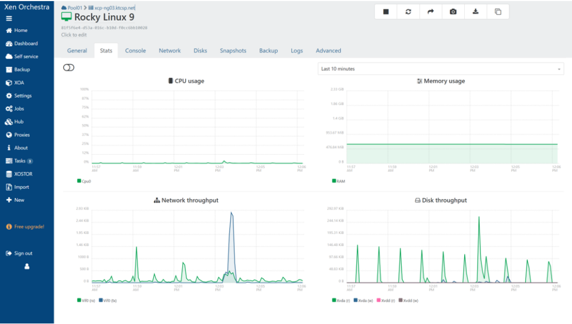Click Sign out in the sidebar
The height and width of the screenshot is (324, 572).
[x=23, y=253]
